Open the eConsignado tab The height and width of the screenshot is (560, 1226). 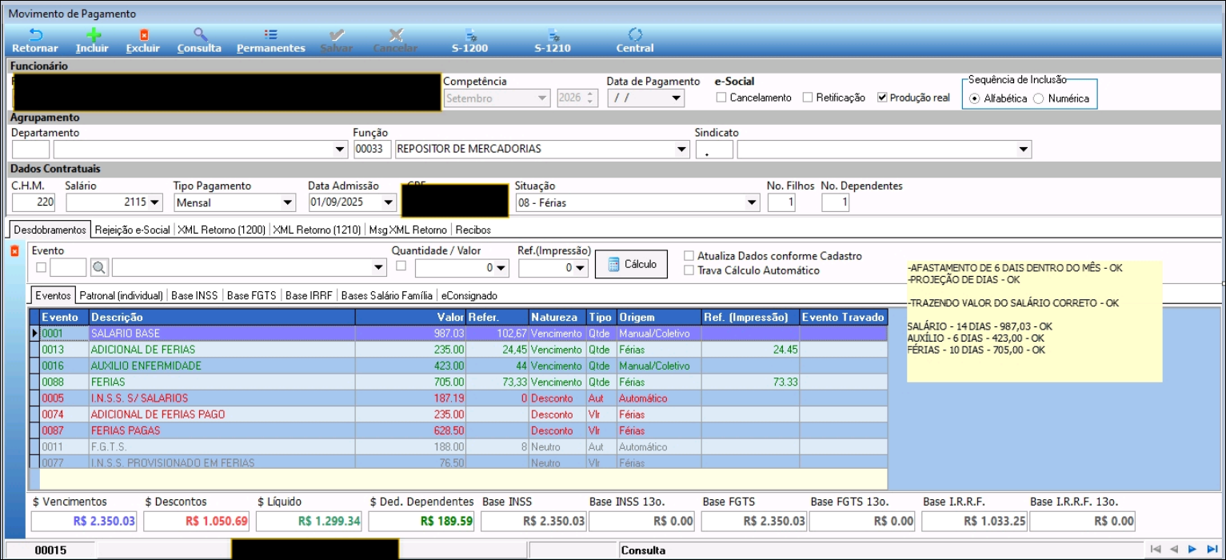click(x=469, y=295)
